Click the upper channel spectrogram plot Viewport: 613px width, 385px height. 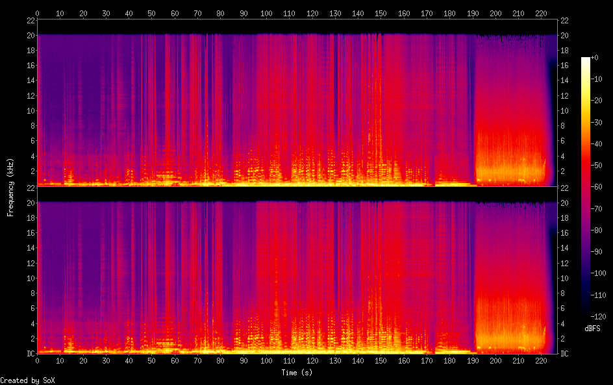[x=297, y=103]
